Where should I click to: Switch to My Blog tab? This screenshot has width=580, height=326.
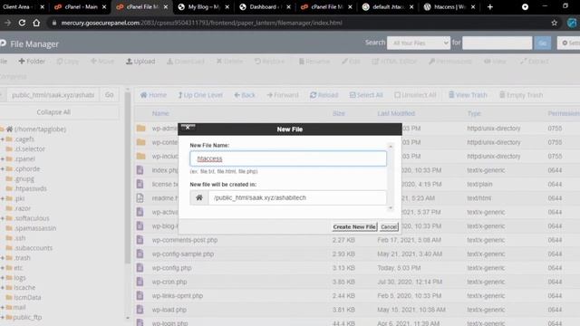click(203, 6)
